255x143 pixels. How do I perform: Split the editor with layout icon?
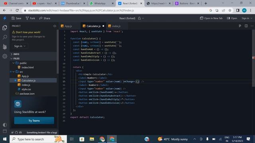pyautogui.click(x=246, y=26)
